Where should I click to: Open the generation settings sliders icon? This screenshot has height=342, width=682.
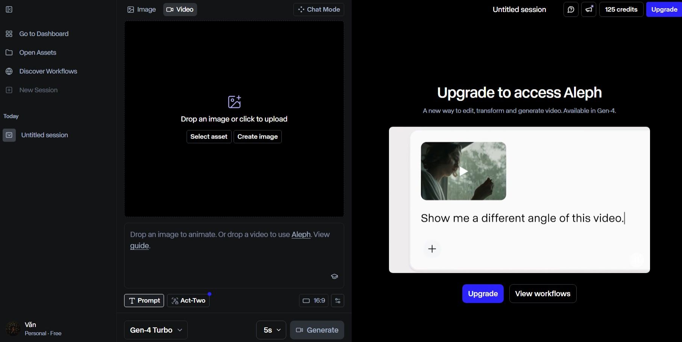pyautogui.click(x=337, y=301)
